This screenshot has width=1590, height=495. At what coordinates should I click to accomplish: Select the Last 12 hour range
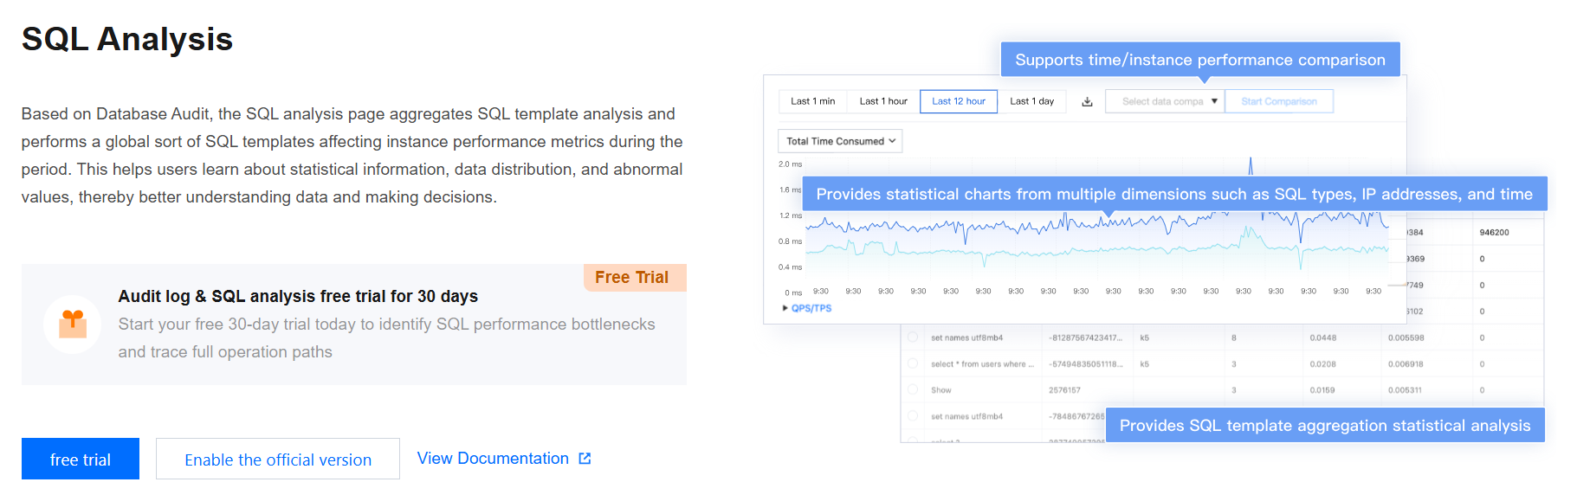pyautogui.click(x=958, y=101)
